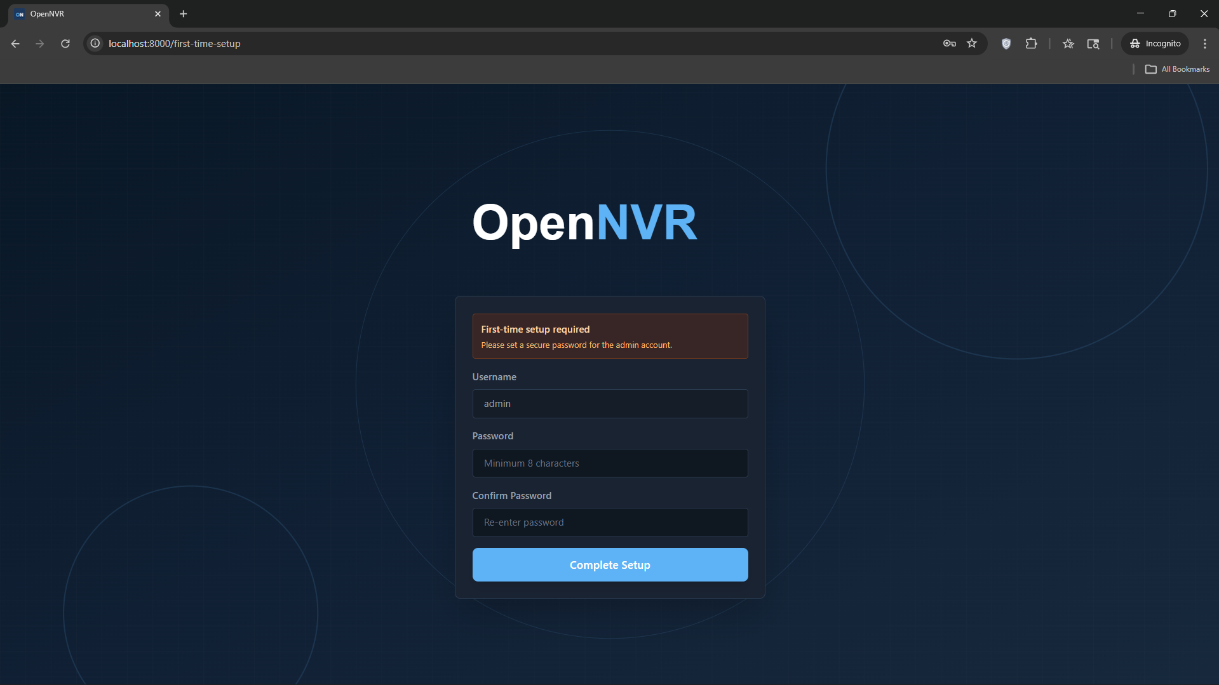Click the Incognito profile button
Viewport: 1219px width, 685px height.
point(1155,44)
